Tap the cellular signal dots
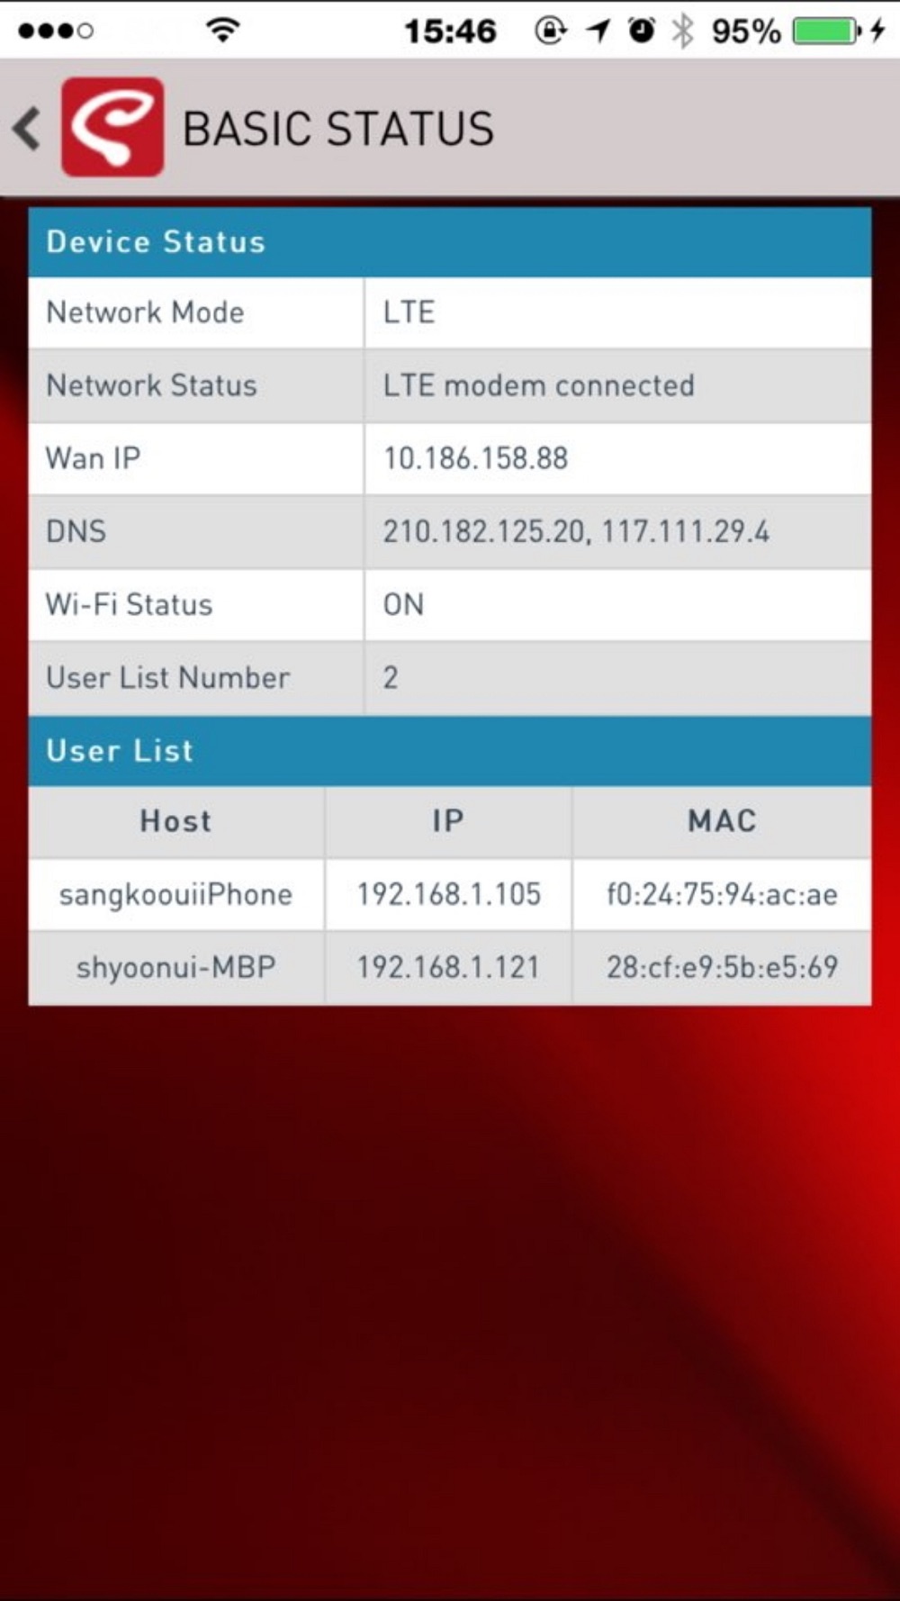The image size is (900, 1601). coord(55,32)
